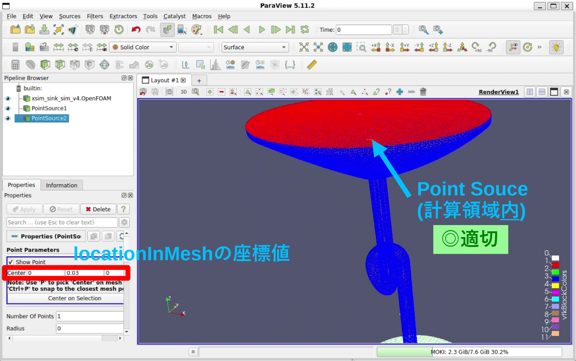Image resolution: width=576 pixels, height=361 pixels.
Task: Click the Capture screenshot camera icon
Action: (x=169, y=92)
